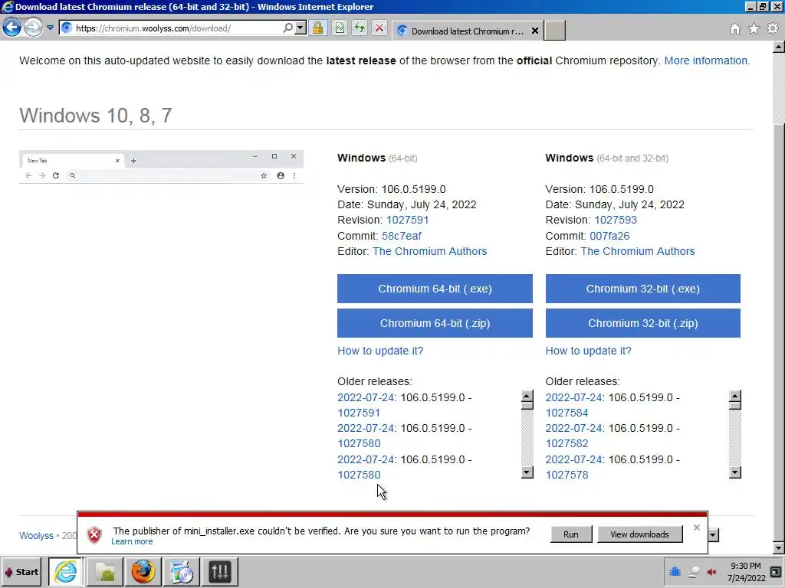Download Chromium 32-bit (.zip)
The width and height of the screenshot is (785, 588).
pyautogui.click(x=643, y=323)
